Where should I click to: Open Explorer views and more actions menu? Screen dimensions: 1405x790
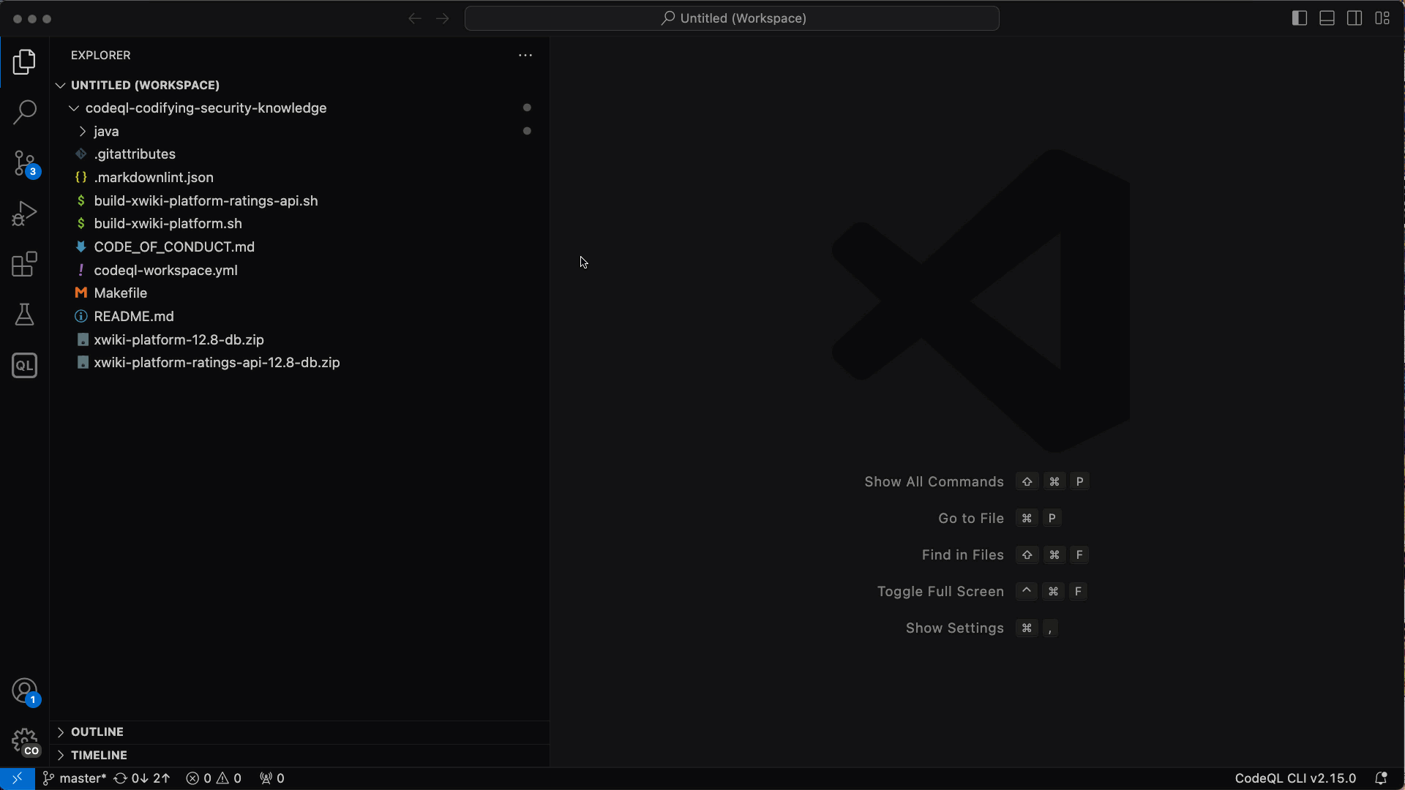(525, 56)
